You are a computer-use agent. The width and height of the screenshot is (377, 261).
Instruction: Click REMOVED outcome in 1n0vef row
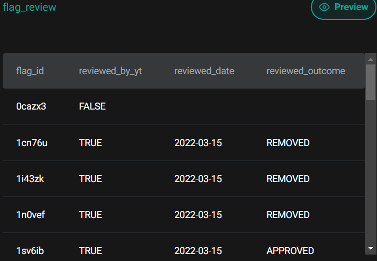click(x=288, y=215)
